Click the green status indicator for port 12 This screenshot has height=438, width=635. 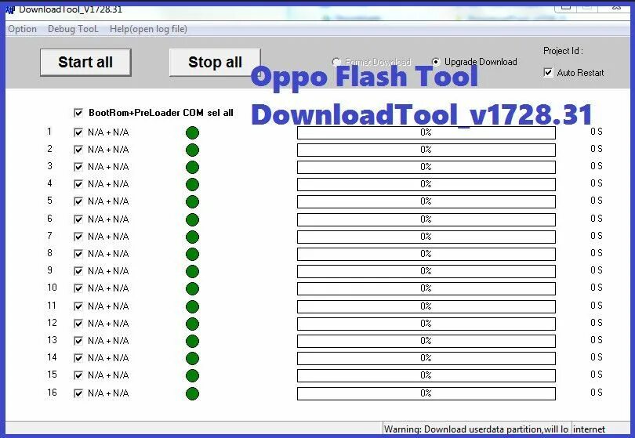pos(192,324)
